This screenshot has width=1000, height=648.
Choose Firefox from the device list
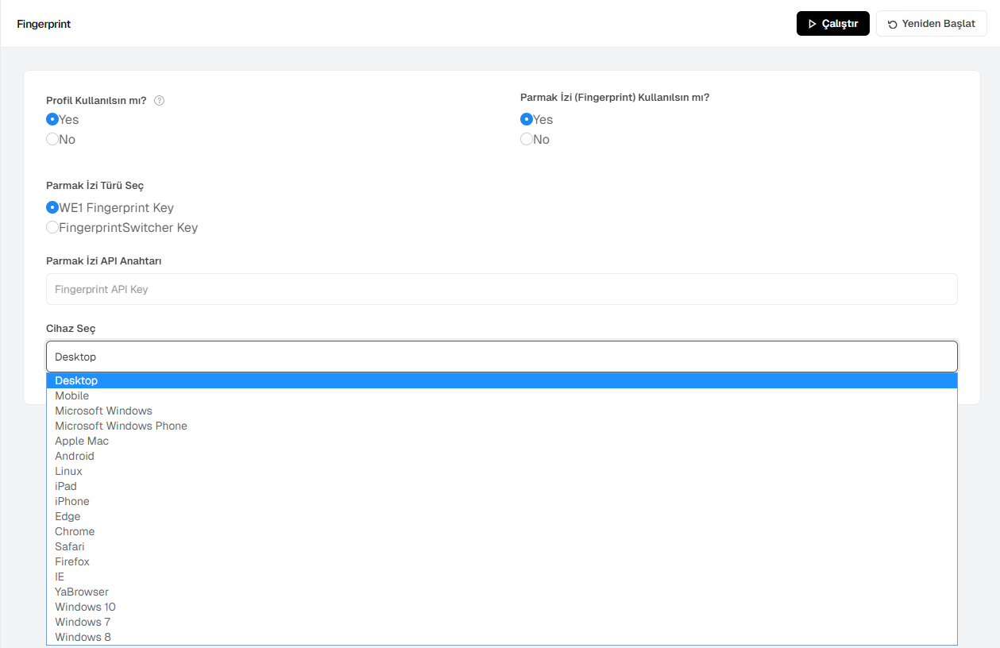tap(502, 561)
